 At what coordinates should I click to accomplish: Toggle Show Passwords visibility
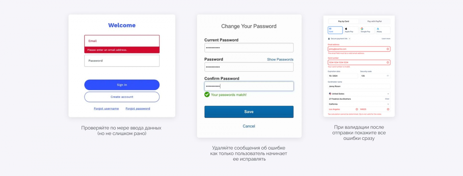[x=280, y=59]
